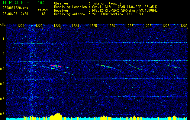Click time marker 1230
The height and width of the screenshot is (120, 190).
(184, 26)
